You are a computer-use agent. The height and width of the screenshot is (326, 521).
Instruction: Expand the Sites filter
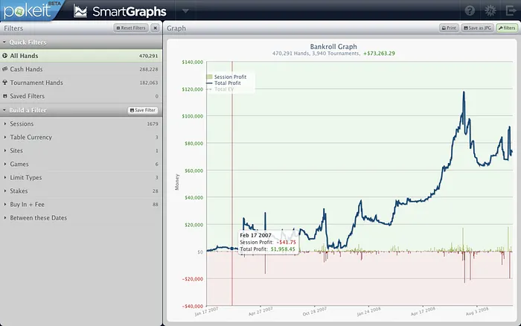(x=81, y=150)
